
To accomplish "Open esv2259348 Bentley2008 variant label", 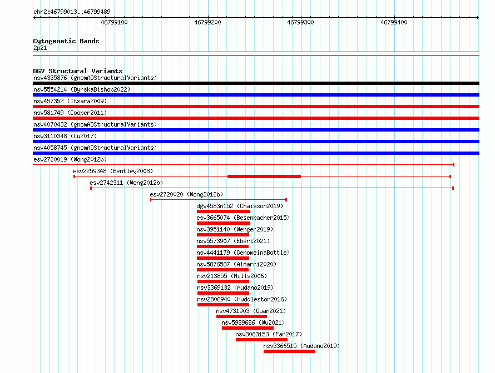I will (113, 171).
